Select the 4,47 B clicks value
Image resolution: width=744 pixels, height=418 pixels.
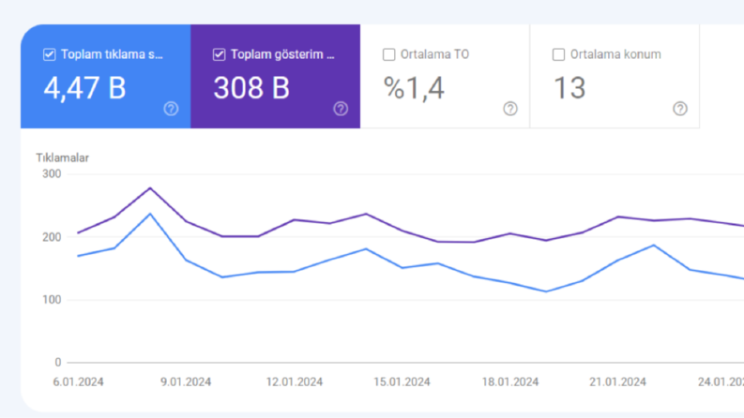[x=85, y=88]
